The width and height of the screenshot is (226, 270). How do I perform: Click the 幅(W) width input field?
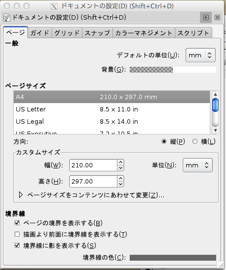(93, 165)
